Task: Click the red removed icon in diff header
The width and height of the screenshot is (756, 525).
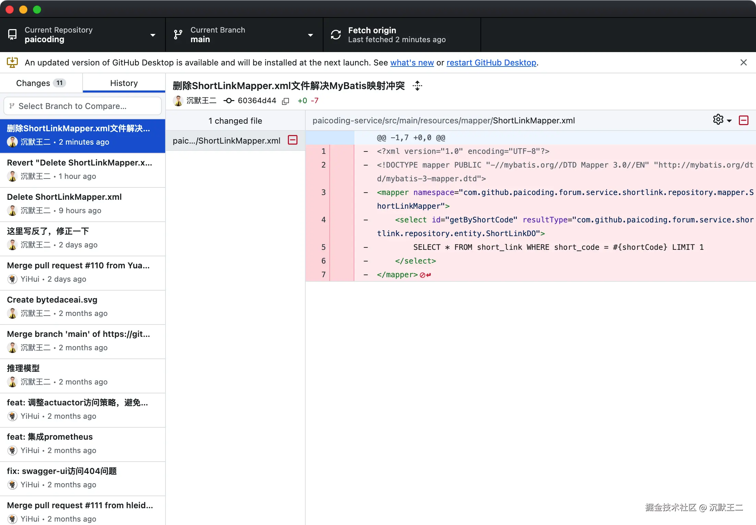Action: 743,120
